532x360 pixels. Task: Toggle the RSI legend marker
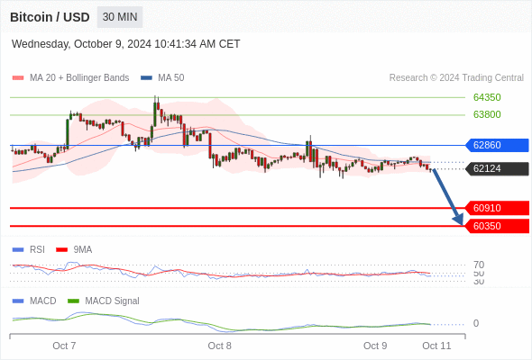(18, 250)
